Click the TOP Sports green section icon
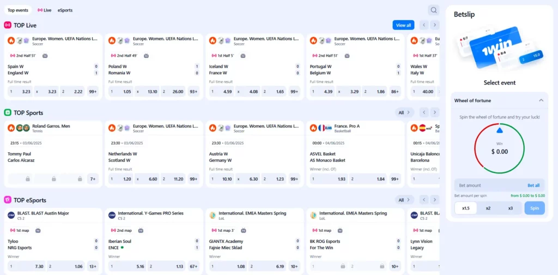The image size is (558, 275). [x=8, y=112]
